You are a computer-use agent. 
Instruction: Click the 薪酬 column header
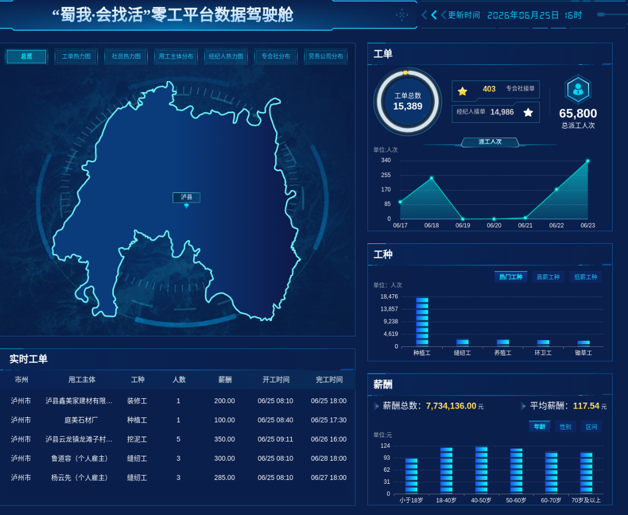[x=225, y=380]
